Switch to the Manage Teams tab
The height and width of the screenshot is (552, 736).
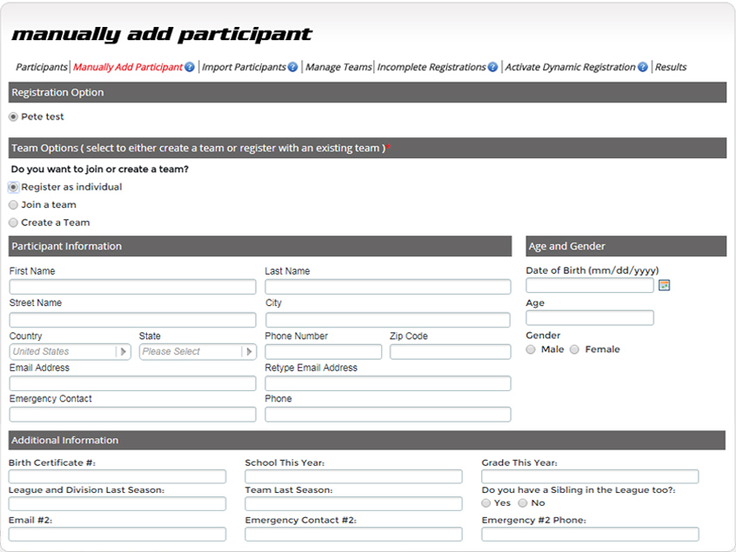[x=338, y=67]
